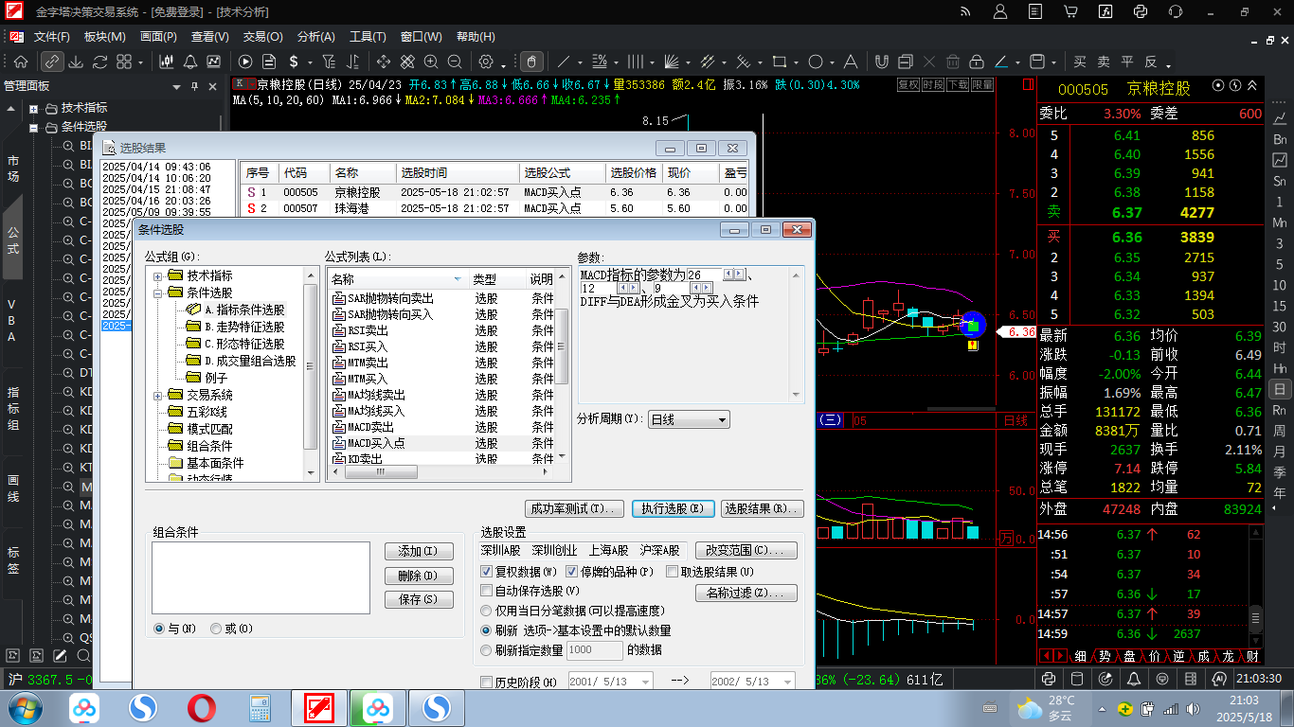Click the play circle toolbar icon
Image resolution: width=1294 pixels, height=727 pixels.
[x=245, y=62]
